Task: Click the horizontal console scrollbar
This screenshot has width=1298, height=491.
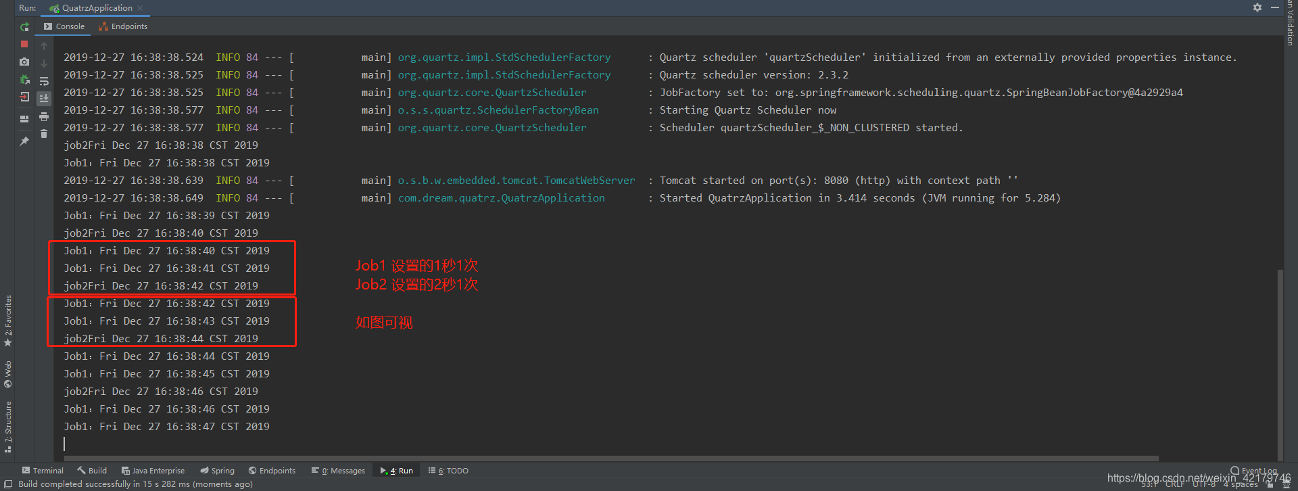Action: [611, 458]
